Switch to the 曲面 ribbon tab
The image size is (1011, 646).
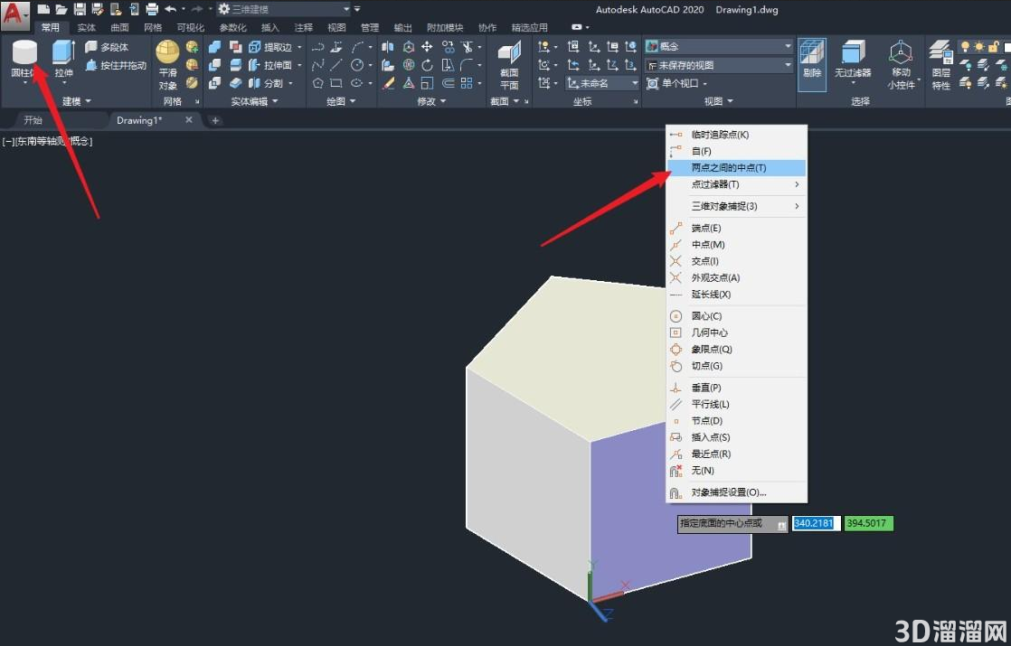[120, 28]
